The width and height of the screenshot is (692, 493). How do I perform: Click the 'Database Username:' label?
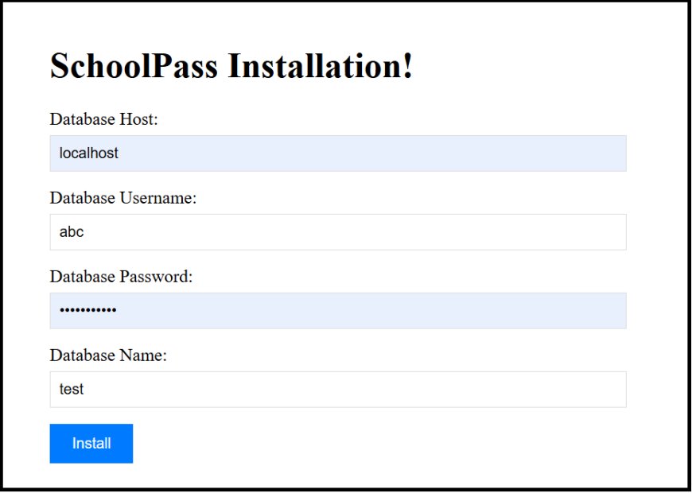[x=123, y=198]
